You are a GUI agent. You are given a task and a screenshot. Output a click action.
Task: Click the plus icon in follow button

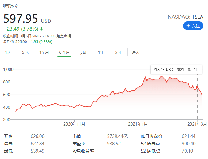coord(188,26)
